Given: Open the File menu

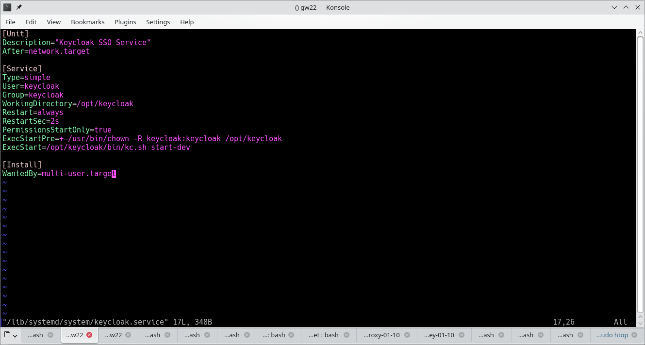Looking at the screenshot, I should point(10,22).
